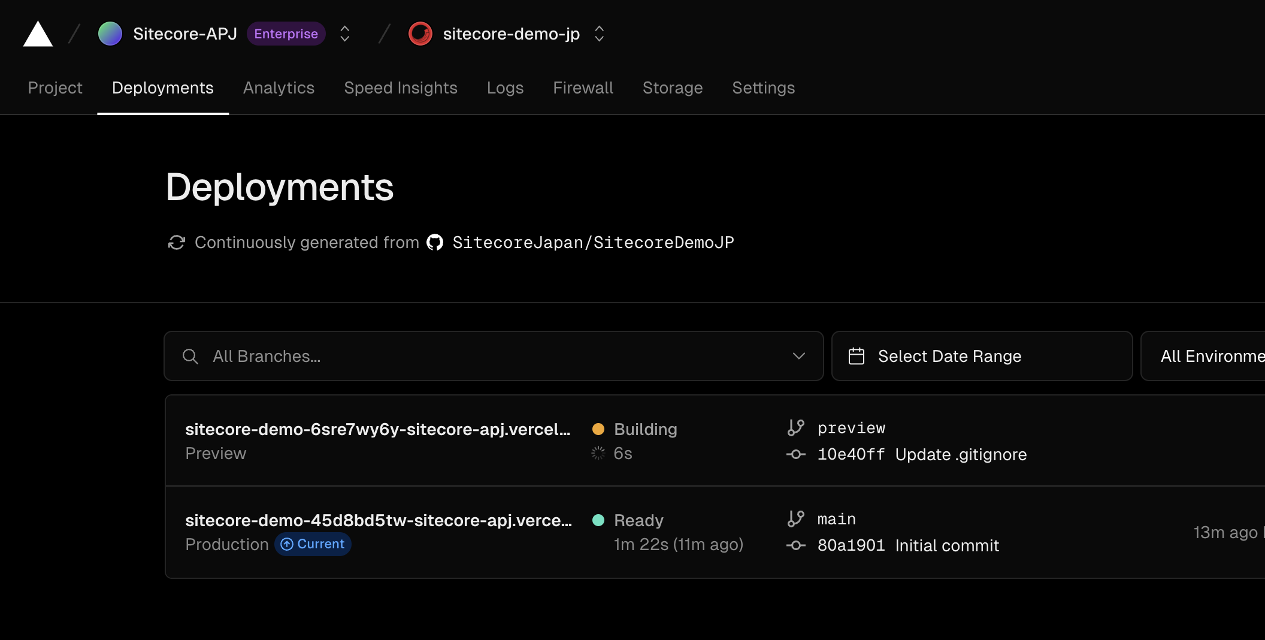Open the Analytics tab
Viewport: 1265px width, 640px height.
(279, 87)
